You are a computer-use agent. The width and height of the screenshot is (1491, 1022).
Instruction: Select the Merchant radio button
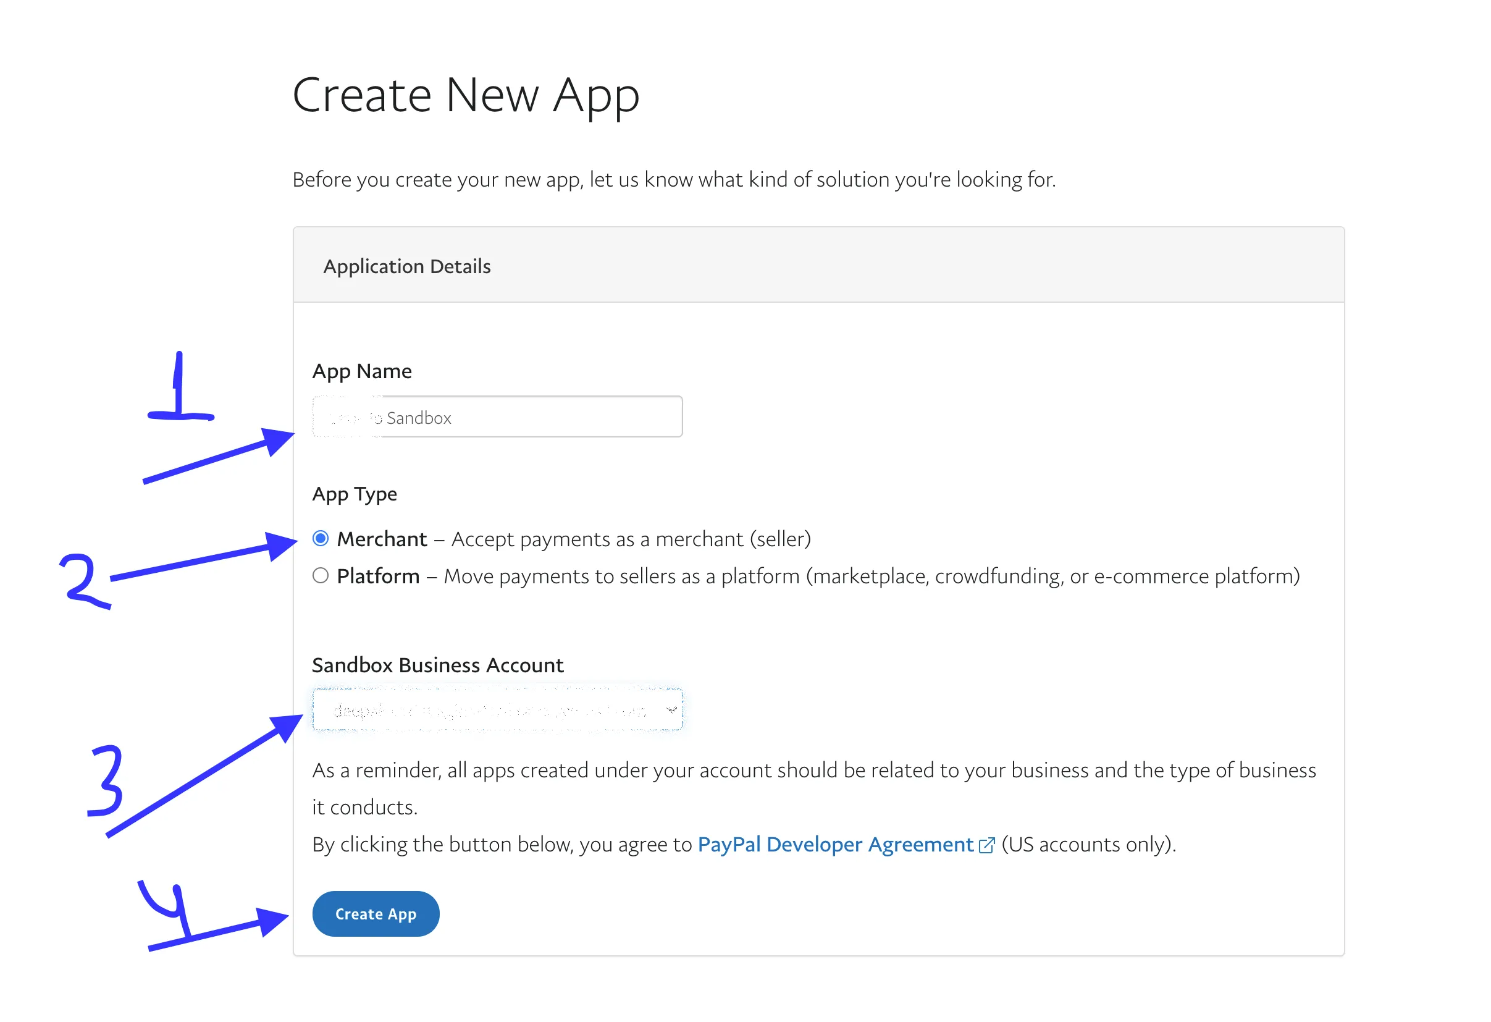[x=321, y=539]
